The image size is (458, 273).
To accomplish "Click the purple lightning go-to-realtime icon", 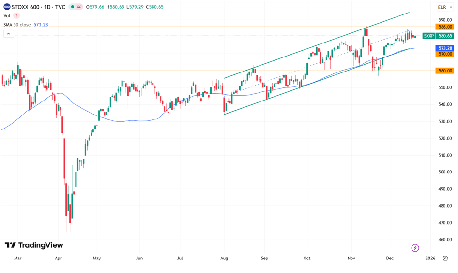I will (x=415, y=248).
